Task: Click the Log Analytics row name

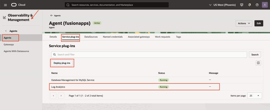Action: point(58,87)
